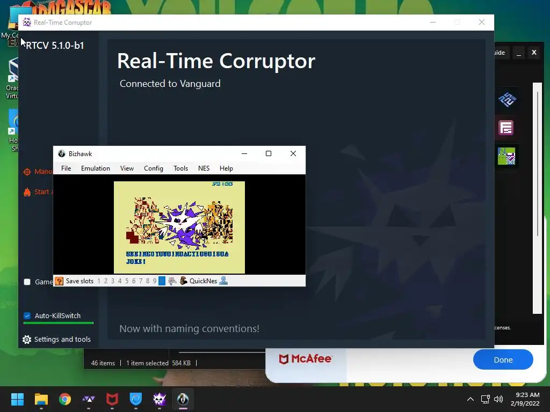
Task: Open the Bizhawk Emulation menu
Action: point(96,168)
